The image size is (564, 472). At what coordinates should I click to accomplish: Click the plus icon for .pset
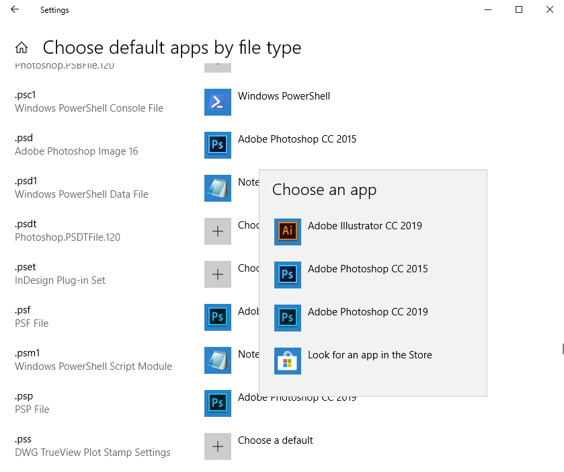coord(218,274)
